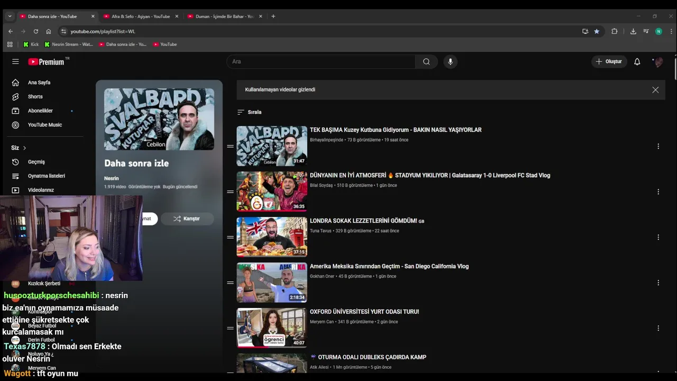
Task: Click the search magnifier button
Action: 426,61
